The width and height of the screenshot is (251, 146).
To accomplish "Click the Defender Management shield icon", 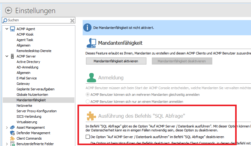I will [13, 133].
